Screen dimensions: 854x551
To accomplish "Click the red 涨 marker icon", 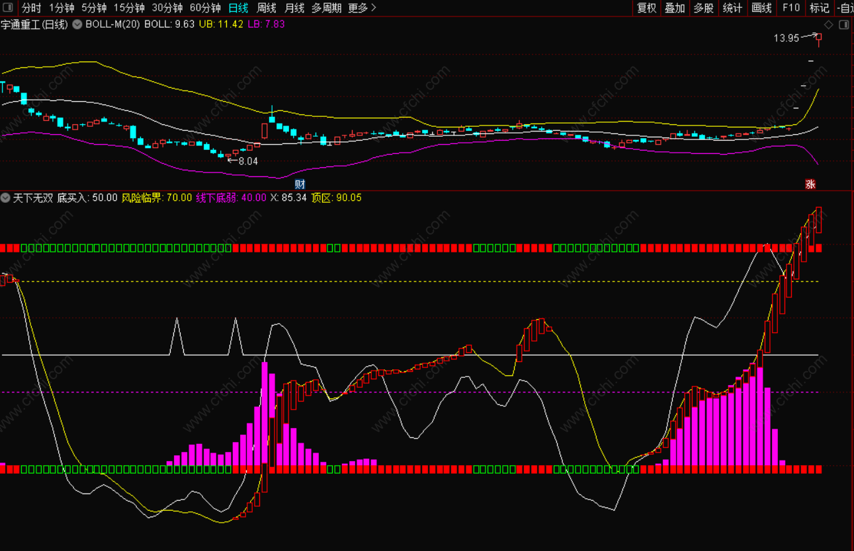I will pyautogui.click(x=810, y=184).
